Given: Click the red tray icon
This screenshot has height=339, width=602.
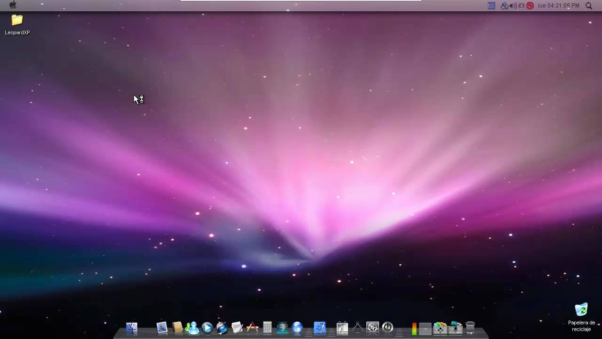Looking at the screenshot, I should point(530,6).
